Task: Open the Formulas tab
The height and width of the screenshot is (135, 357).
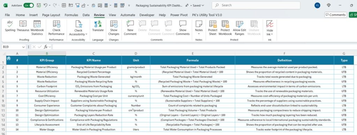Action: point(71,15)
